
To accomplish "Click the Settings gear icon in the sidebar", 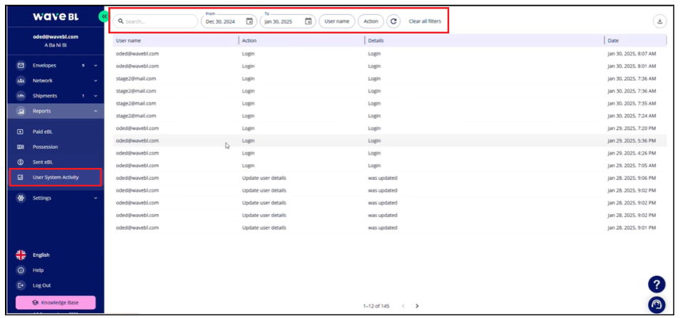I will [x=21, y=198].
